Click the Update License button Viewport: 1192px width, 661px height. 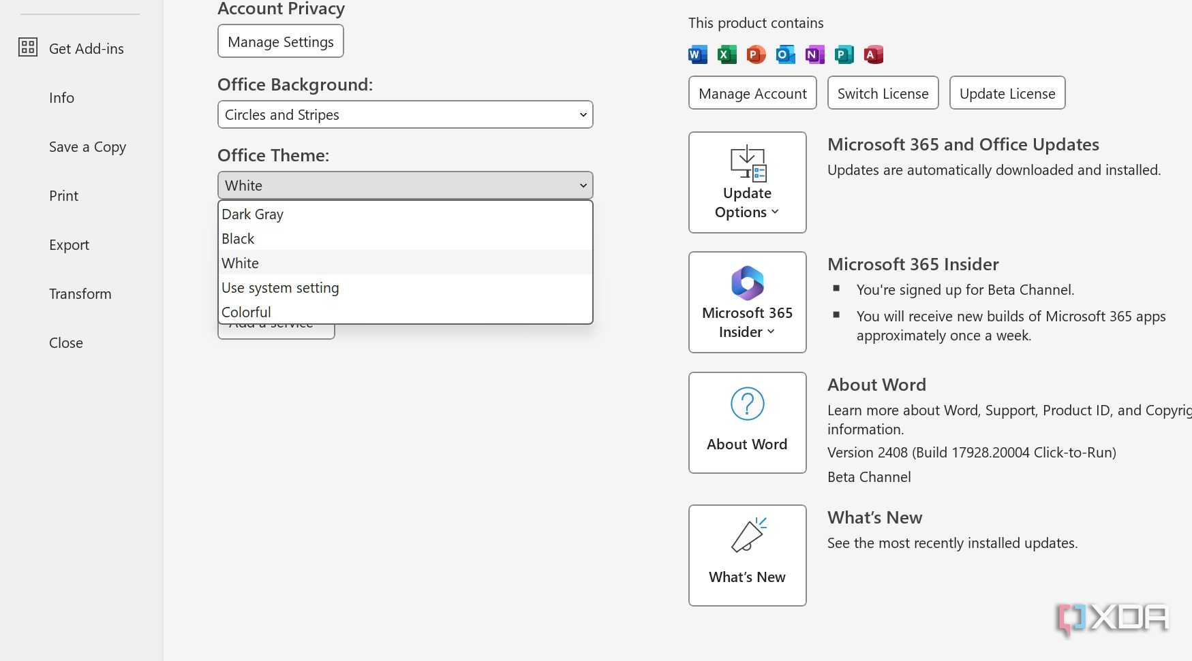tap(1007, 93)
